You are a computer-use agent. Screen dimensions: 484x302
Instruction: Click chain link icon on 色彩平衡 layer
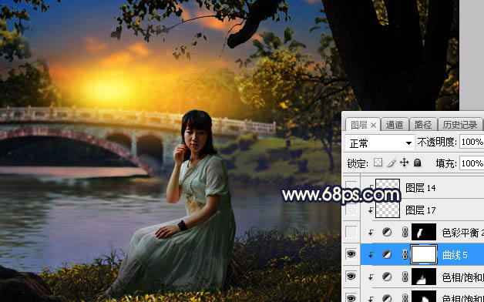click(x=405, y=233)
